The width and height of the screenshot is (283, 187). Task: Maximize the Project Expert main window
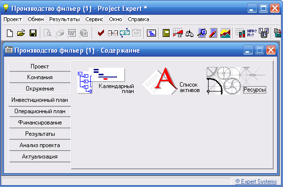point(263,8)
